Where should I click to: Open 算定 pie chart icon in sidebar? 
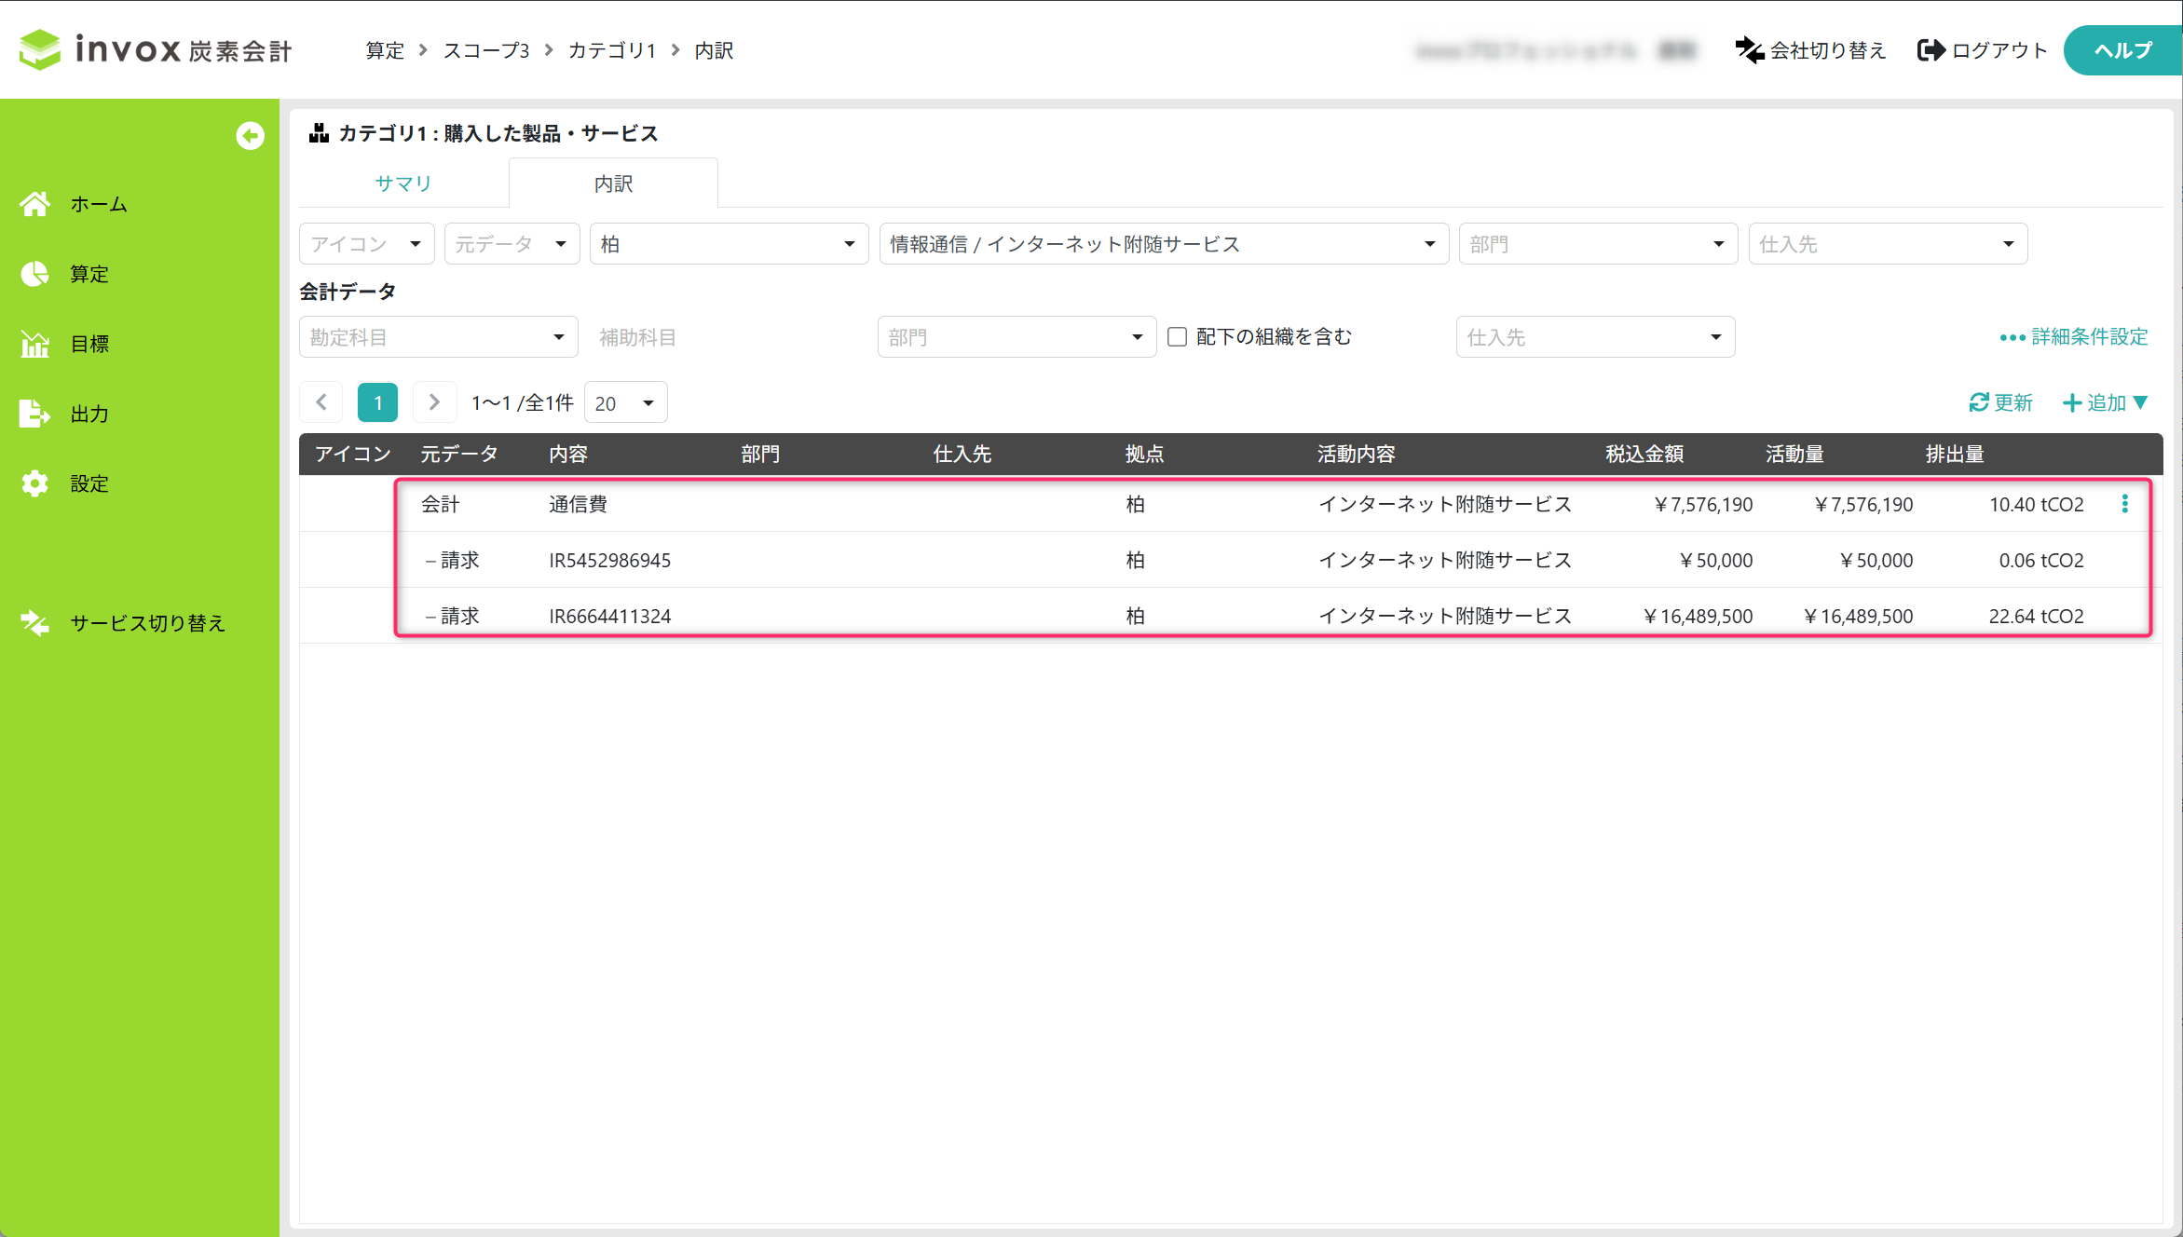click(x=35, y=274)
